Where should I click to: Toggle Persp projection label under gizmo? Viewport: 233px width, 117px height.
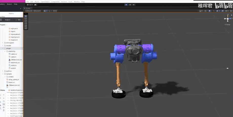(x=227, y=25)
